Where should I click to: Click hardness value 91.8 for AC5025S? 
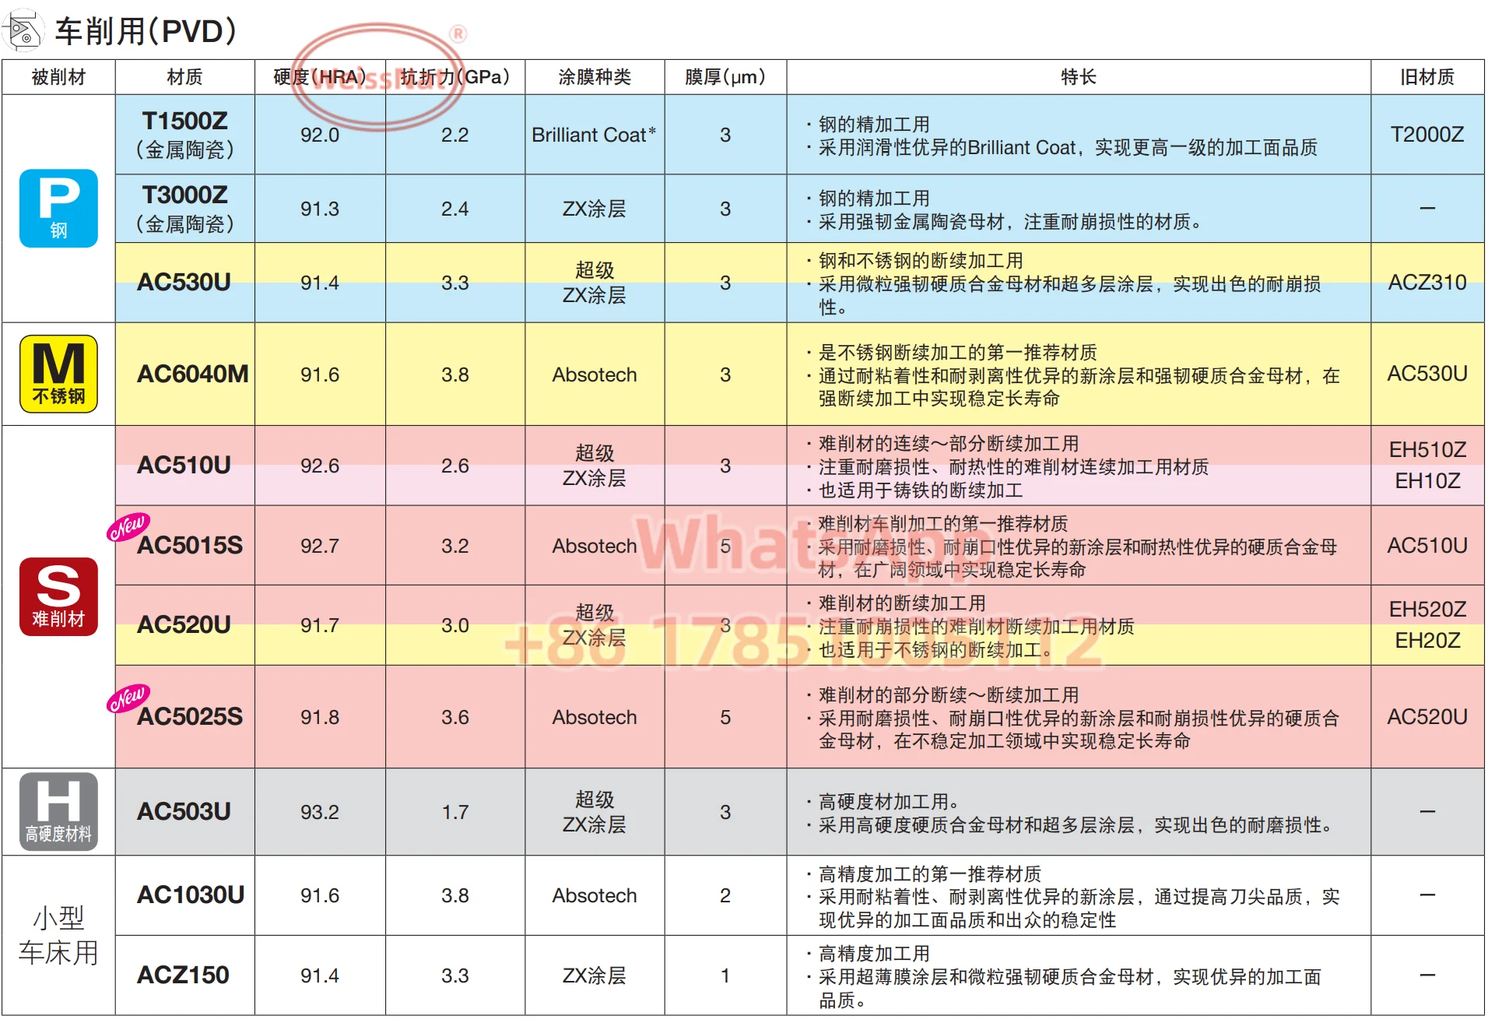pyautogui.click(x=320, y=717)
